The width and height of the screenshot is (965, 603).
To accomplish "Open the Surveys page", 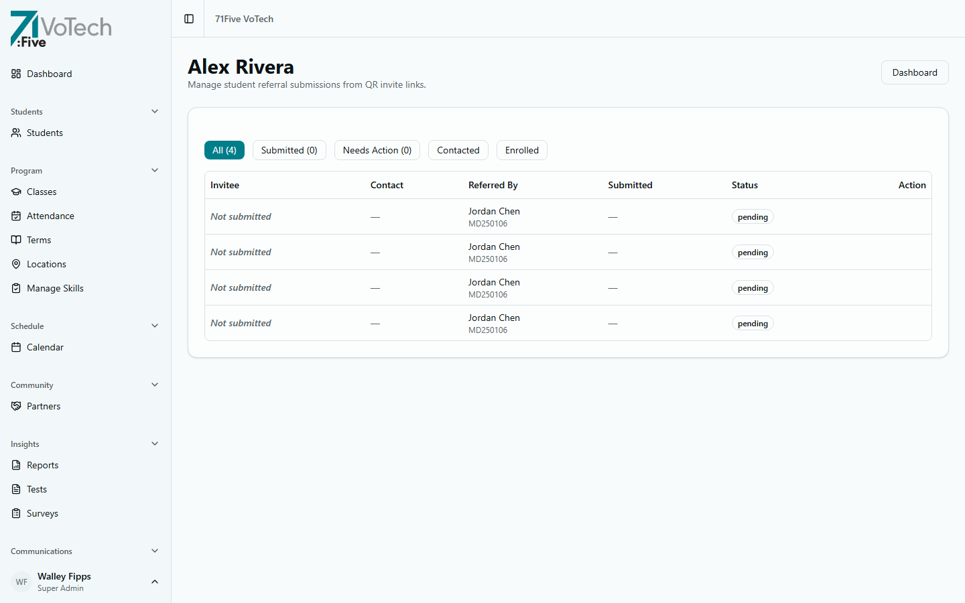I will tap(16, 513).
